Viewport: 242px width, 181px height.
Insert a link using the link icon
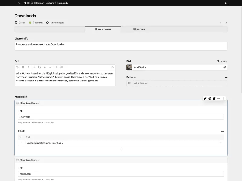pyautogui.click(x=33, y=67)
